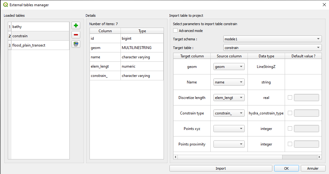Click the Default value ? header
Screen dimensions: 329x174
(x=303, y=56)
